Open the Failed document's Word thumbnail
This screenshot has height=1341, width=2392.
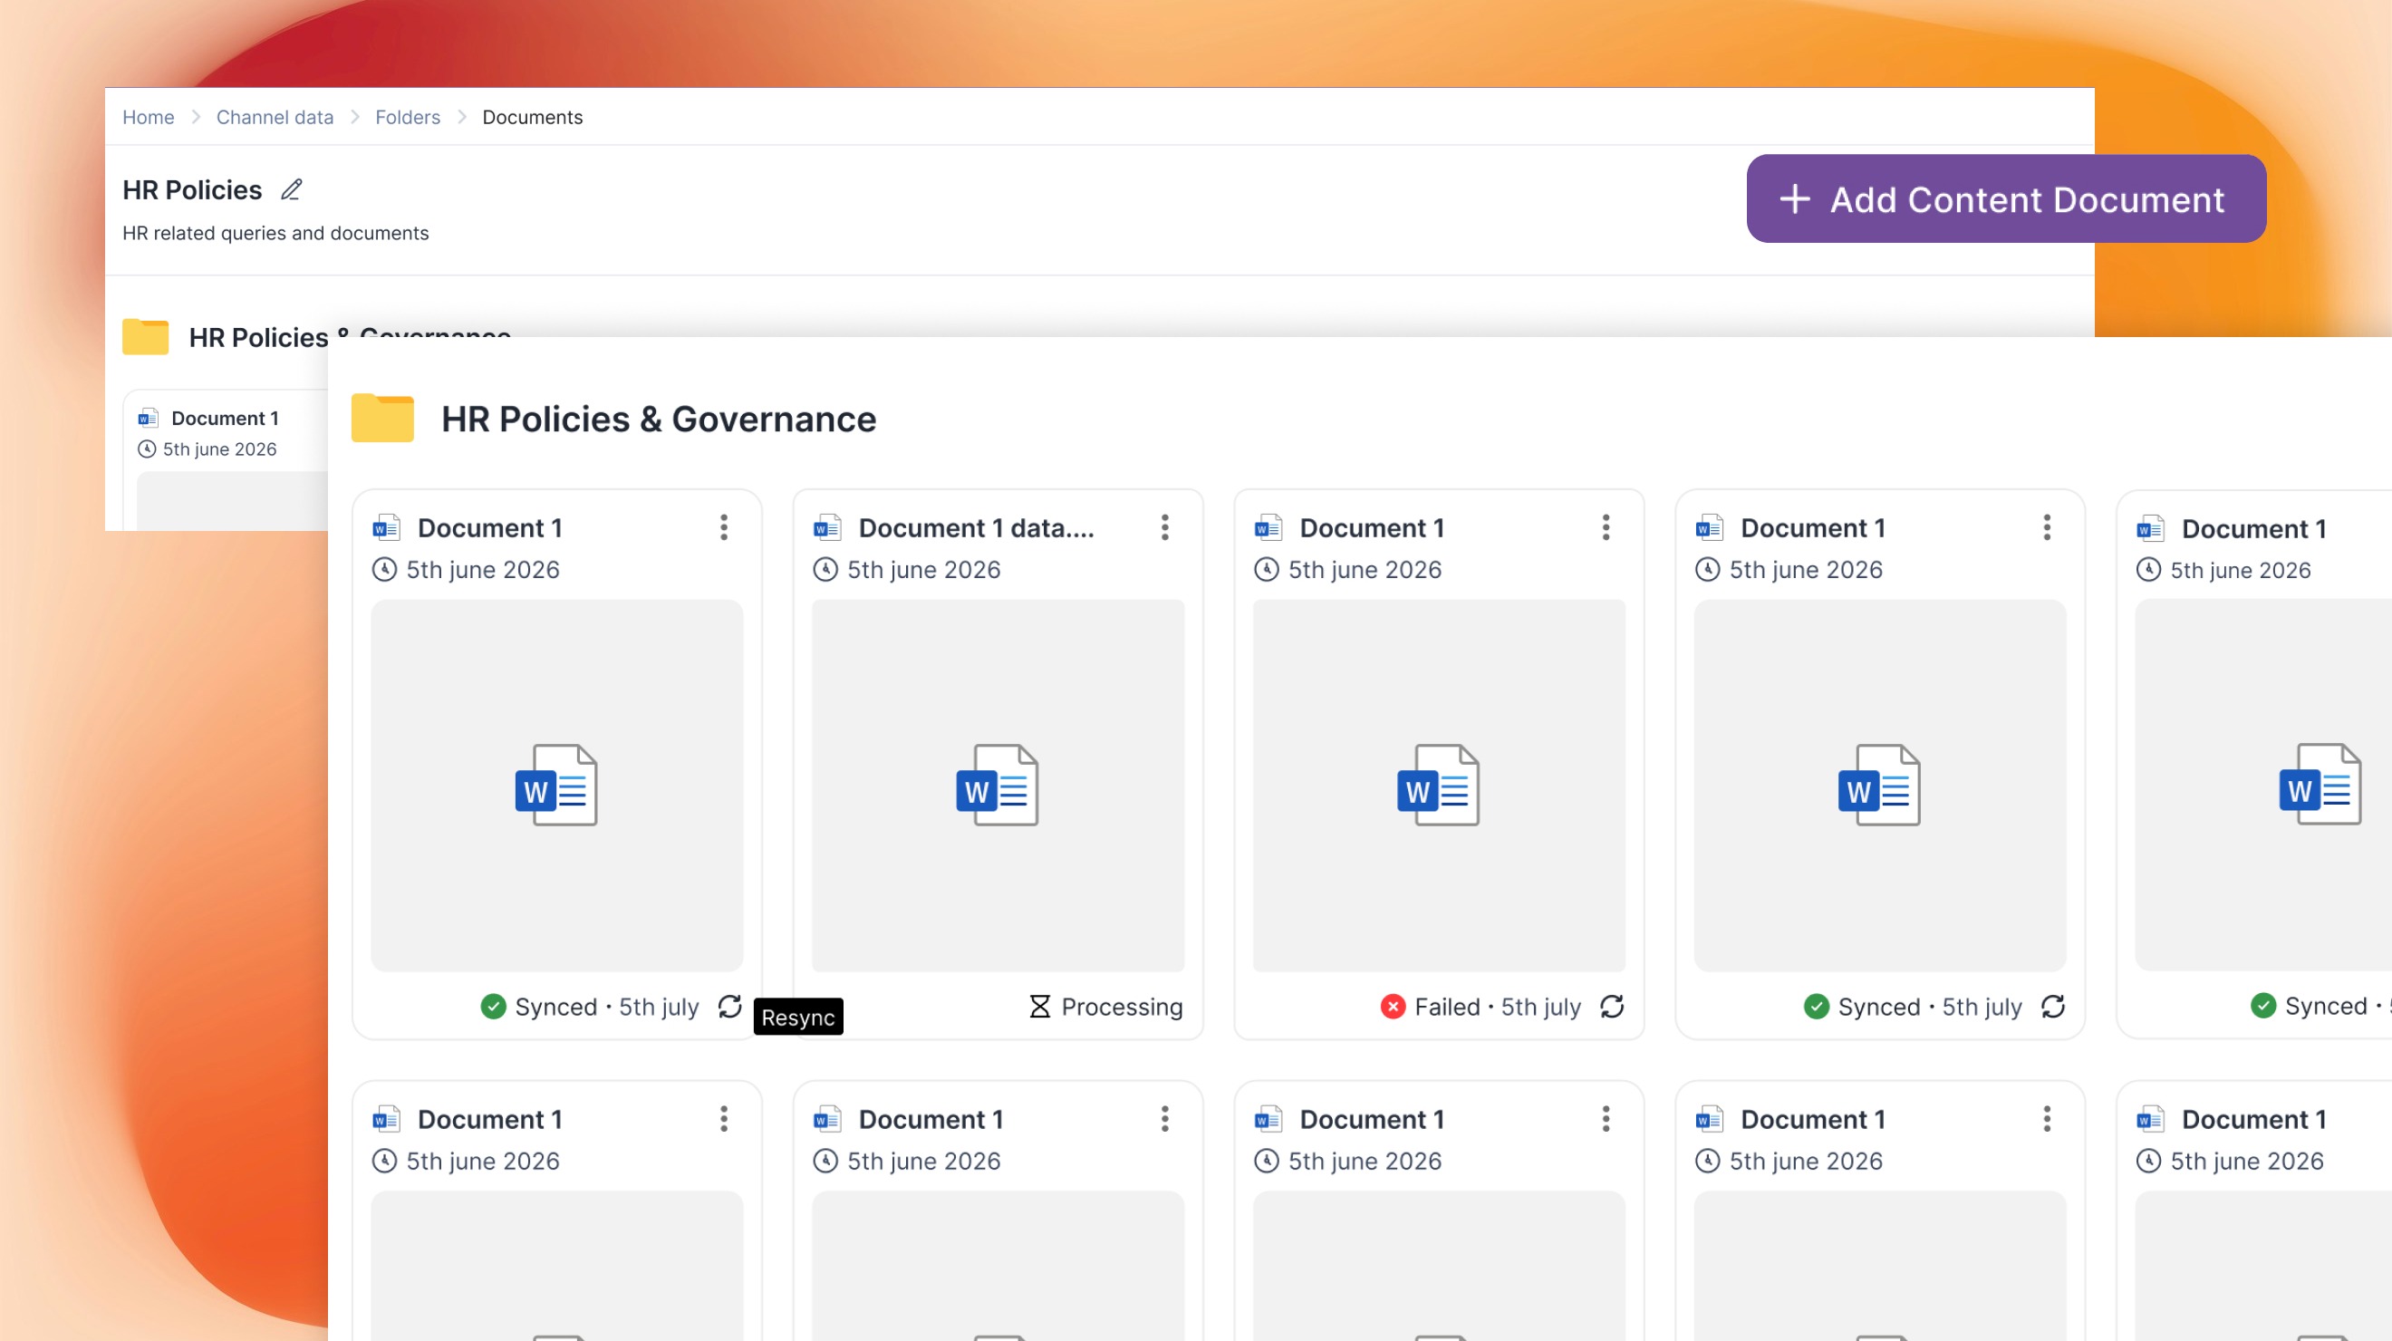coord(1440,786)
